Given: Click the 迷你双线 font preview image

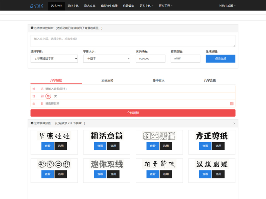Looking at the screenshot, I should click(x=107, y=164).
